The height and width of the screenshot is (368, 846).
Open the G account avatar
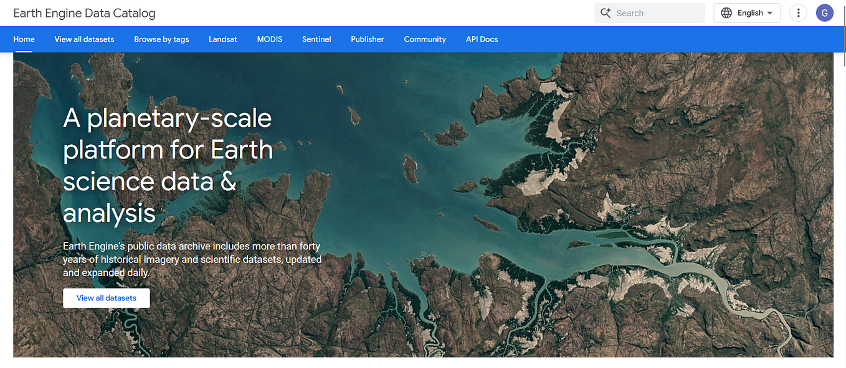pos(825,13)
